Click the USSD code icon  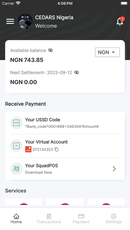(x=16, y=123)
